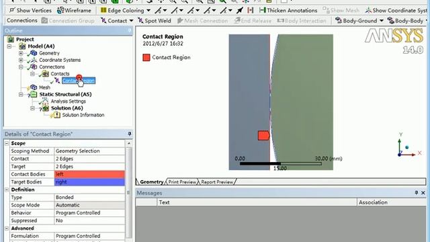Viewport: 430px width, 242px height.
Task: Click the Mesh Connection button
Action: (x=202, y=21)
